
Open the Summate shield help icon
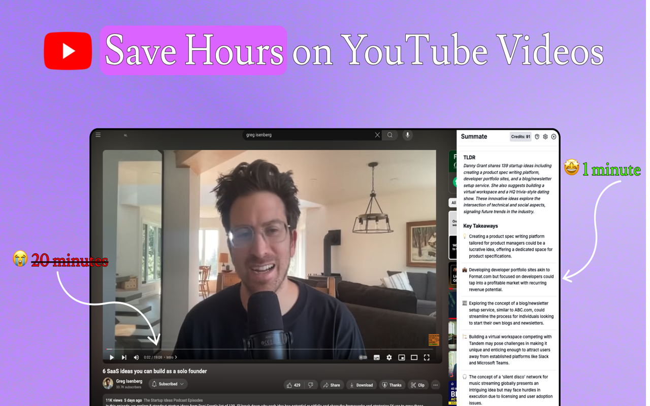coord(537,137)
